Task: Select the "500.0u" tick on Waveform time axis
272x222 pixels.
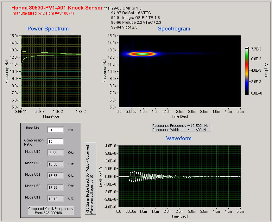Action: (131, 212)
